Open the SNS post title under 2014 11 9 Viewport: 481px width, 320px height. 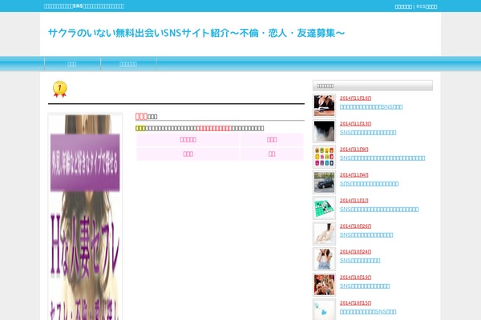[x=382, y=158]
